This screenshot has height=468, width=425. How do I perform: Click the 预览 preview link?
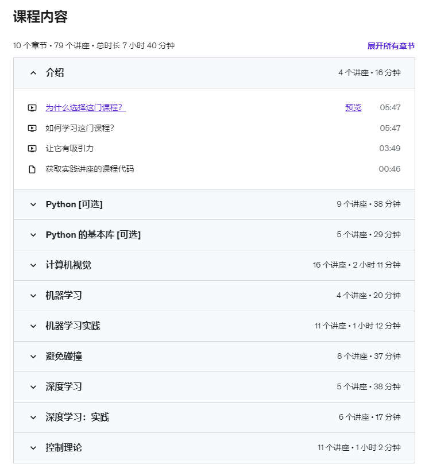pyautogui.click(x=353, y=107)
